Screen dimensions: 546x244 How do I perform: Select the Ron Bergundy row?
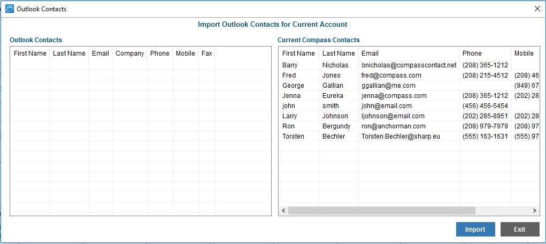pos(409,126)
